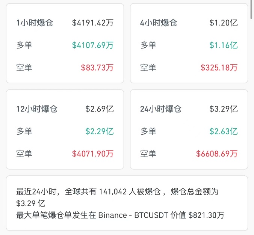Click the 1-hour long liquidation value $4107.69万
The height and width of the screenshot is (235, 254).
tap(92, 45)
